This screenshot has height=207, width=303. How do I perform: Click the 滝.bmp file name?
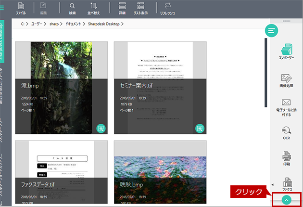point(30,86)
